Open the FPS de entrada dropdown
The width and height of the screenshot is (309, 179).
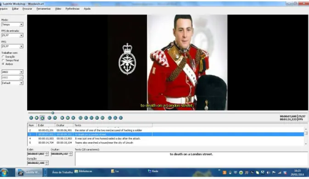click(x=12, y=35)
